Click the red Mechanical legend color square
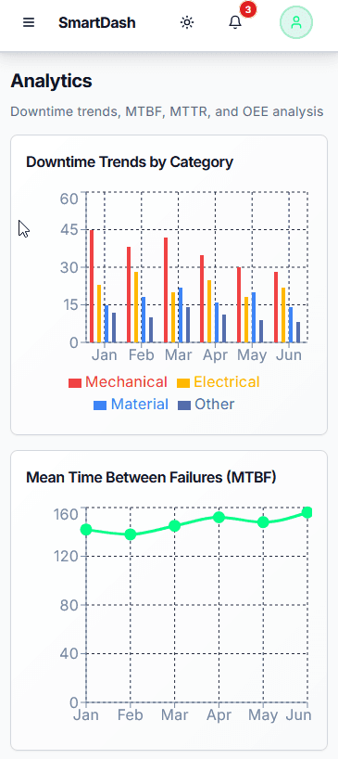The width and height of the screenshot is (338, 759). point(75,383)
